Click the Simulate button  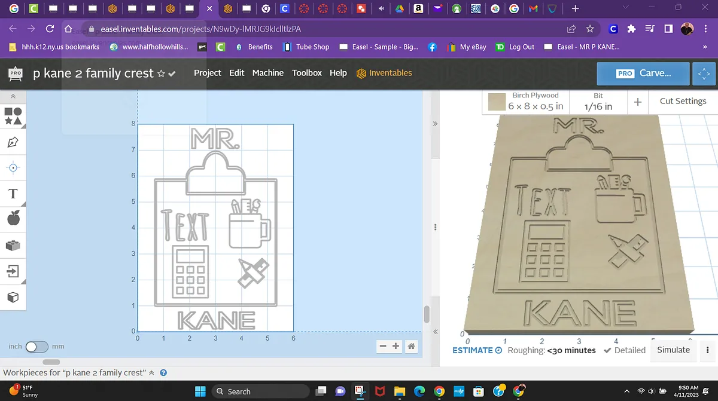(673, 350)
